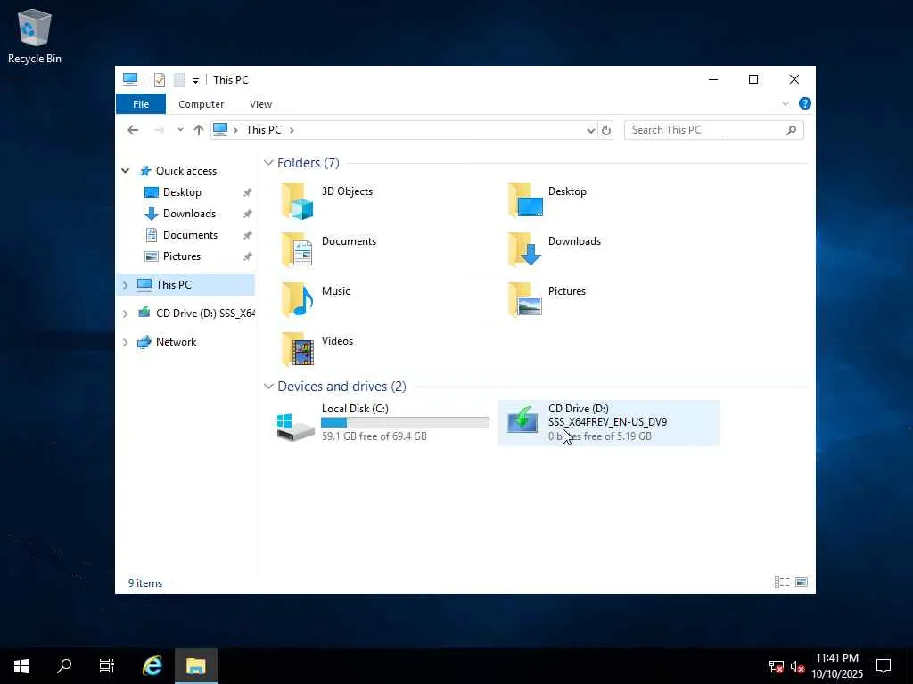Click the New folder quick access toolbar icon
The width and height of the screenshot is (913, 684).
click(179, 80)
